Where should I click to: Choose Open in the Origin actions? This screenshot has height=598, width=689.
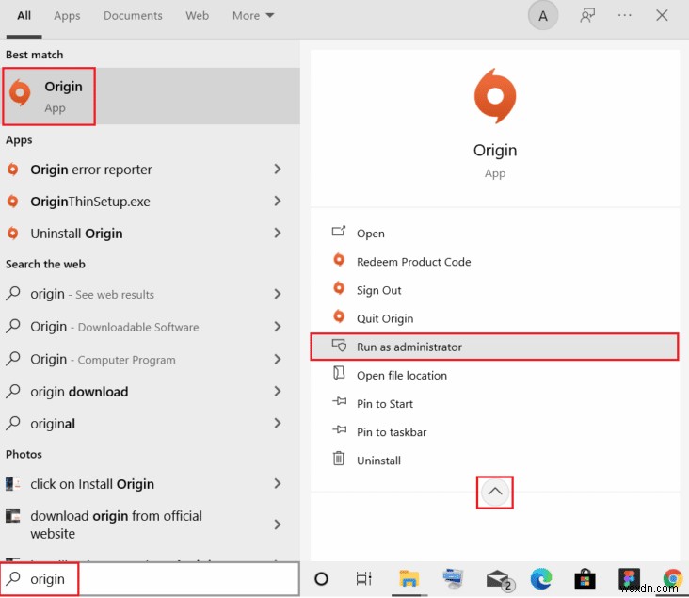coord(495,233)
